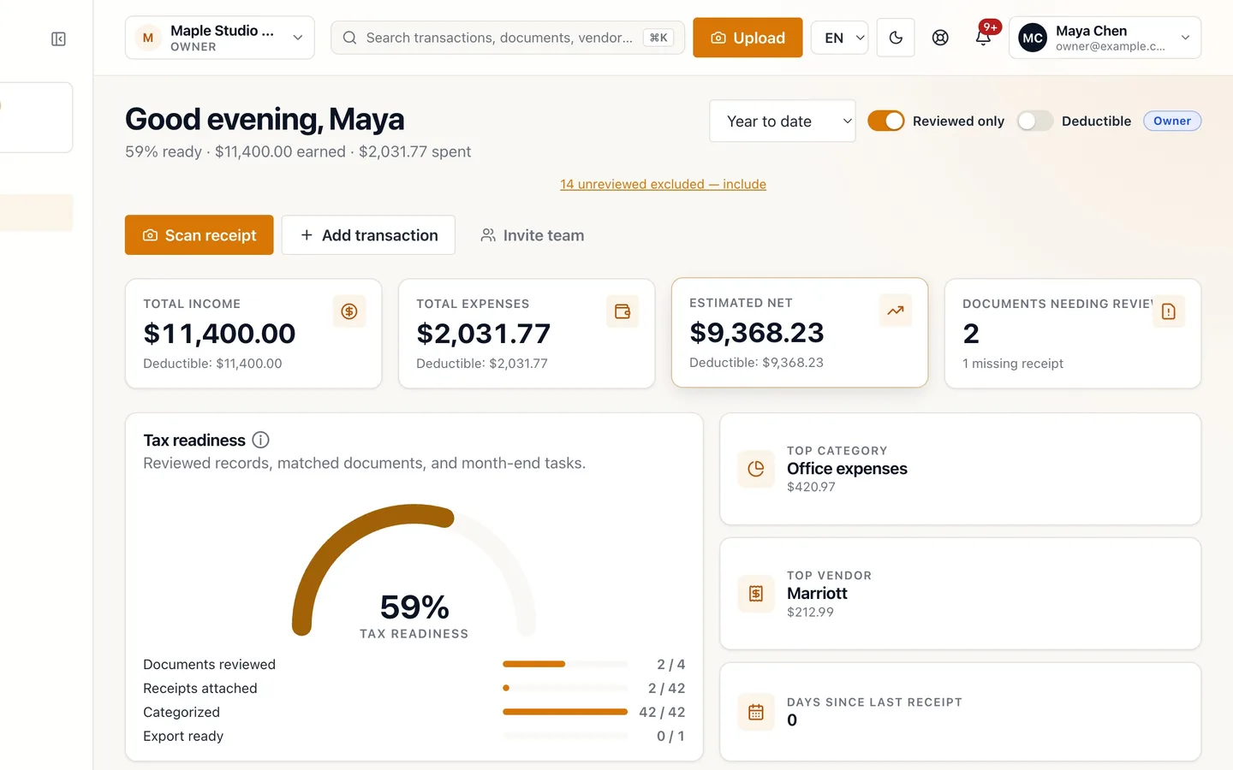Collapse the sidebar panel icon
The width and height of the screenshot is (1233, 770).
coord(58,38)
